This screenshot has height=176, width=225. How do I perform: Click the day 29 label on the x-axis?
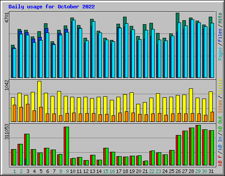pyautogui.click(x=198, y=171)
